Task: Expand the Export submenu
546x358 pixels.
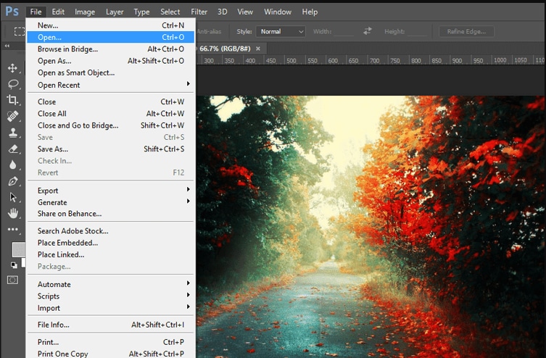Action: (x=111, y=191)
